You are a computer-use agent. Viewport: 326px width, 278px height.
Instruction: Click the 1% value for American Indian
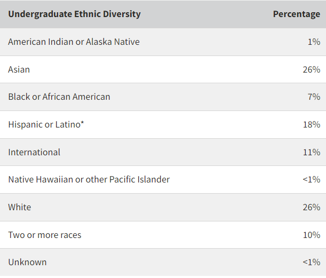click(314, 42)
